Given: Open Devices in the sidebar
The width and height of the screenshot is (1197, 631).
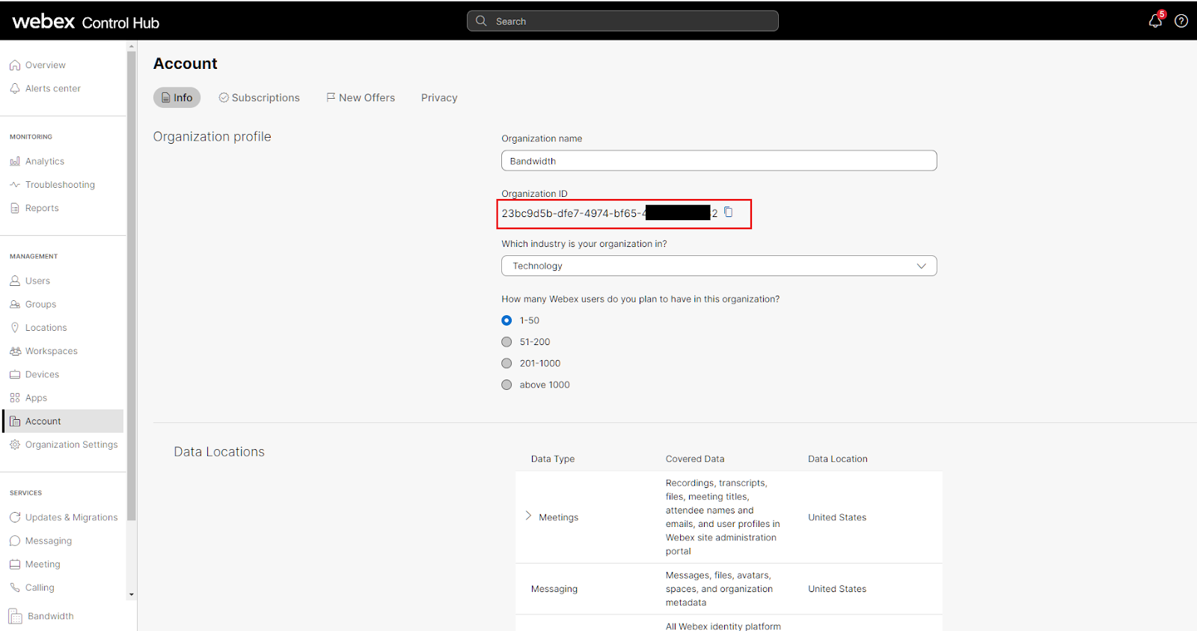Looking at the screenshot, I should click(x=42, y=374).
